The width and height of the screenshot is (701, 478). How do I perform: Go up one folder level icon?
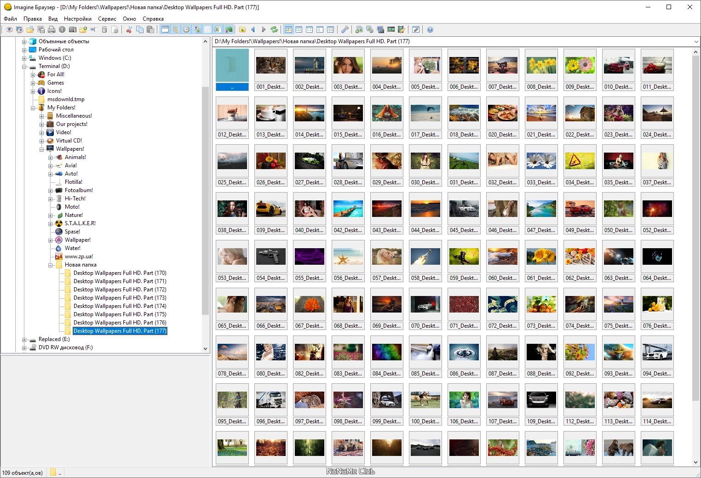[242, 29]
